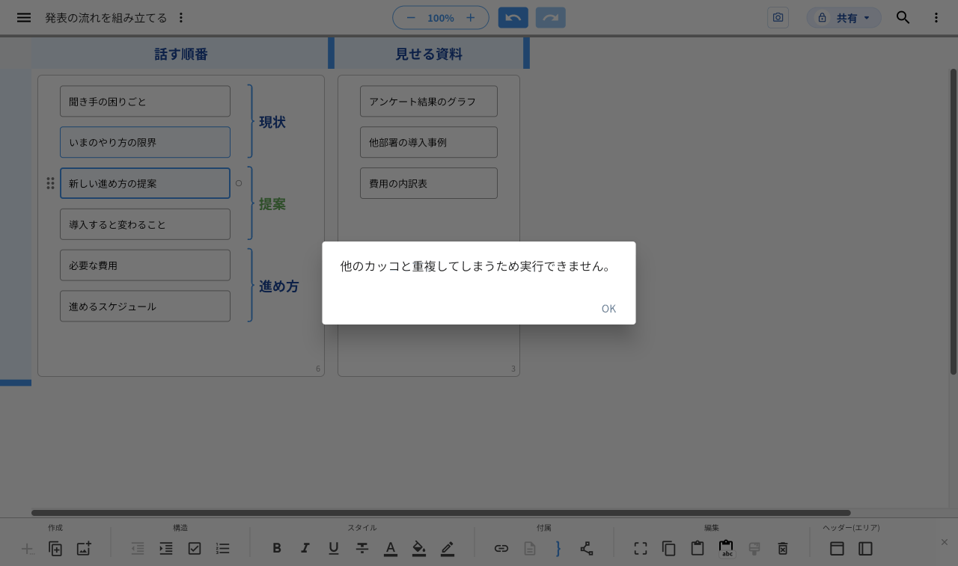Toggle strikethrough style

[x=362, y=549]
